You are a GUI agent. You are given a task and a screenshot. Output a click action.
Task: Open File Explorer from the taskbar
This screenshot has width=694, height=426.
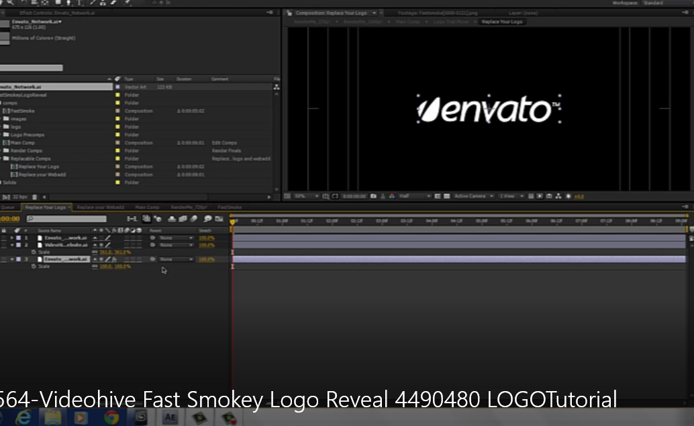[52, 417]
